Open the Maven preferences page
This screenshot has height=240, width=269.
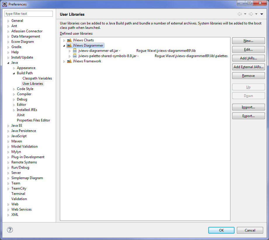click(x=16, y=141)
